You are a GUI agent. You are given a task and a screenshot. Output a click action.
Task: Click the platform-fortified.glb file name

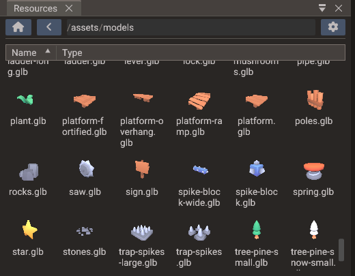pyautogui.click(x=85, y=127)
